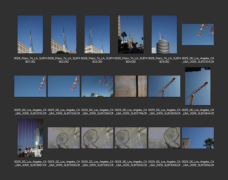228x180 pixels.
Task: Select the pink blossom thumbnail 5L8Y2555
Action: coord(30,86)
